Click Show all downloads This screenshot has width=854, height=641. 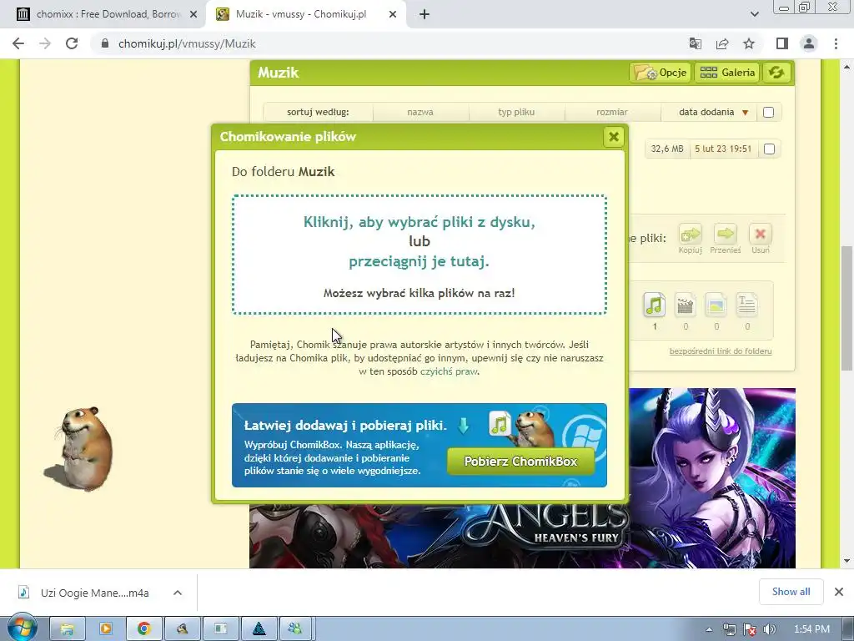click(791, 592)
